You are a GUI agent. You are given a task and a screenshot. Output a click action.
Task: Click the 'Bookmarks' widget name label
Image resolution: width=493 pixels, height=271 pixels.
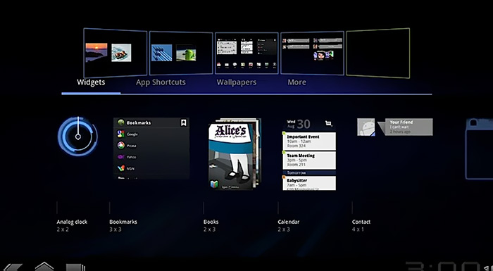point(123,222)
